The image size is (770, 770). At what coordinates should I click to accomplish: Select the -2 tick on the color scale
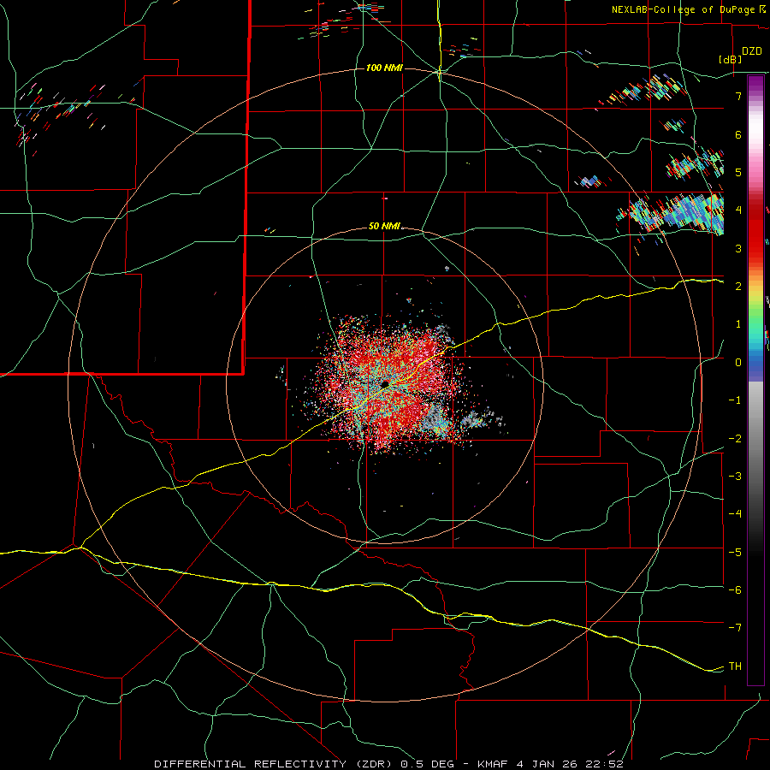(735, 439)
